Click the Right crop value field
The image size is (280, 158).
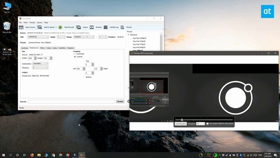97,68
